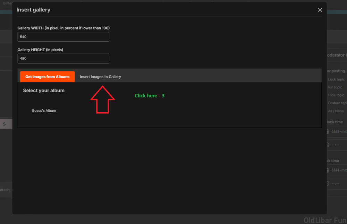Open the Insert images to Gallery tab

tap(100, 77)
